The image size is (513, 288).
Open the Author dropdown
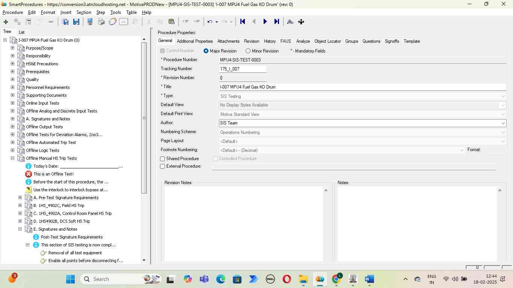tap(503, 123)
